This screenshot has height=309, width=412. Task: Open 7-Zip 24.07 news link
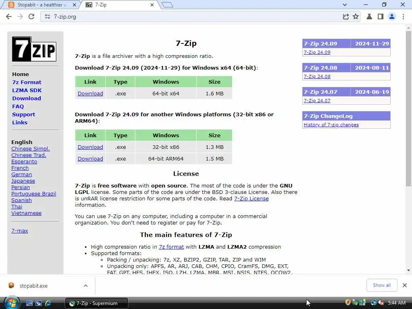pos(317,101)
